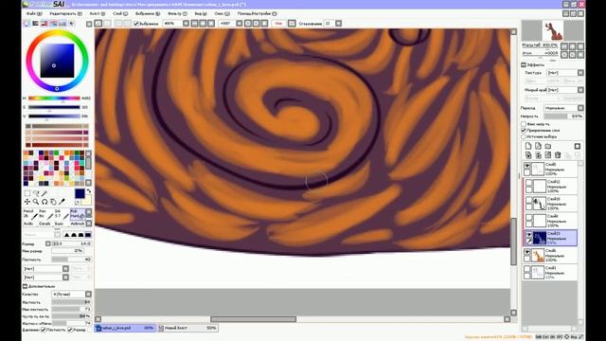This screenshot has width=606, height=341.
Task: Select the flattest brush tip shape
Action: 88,235
